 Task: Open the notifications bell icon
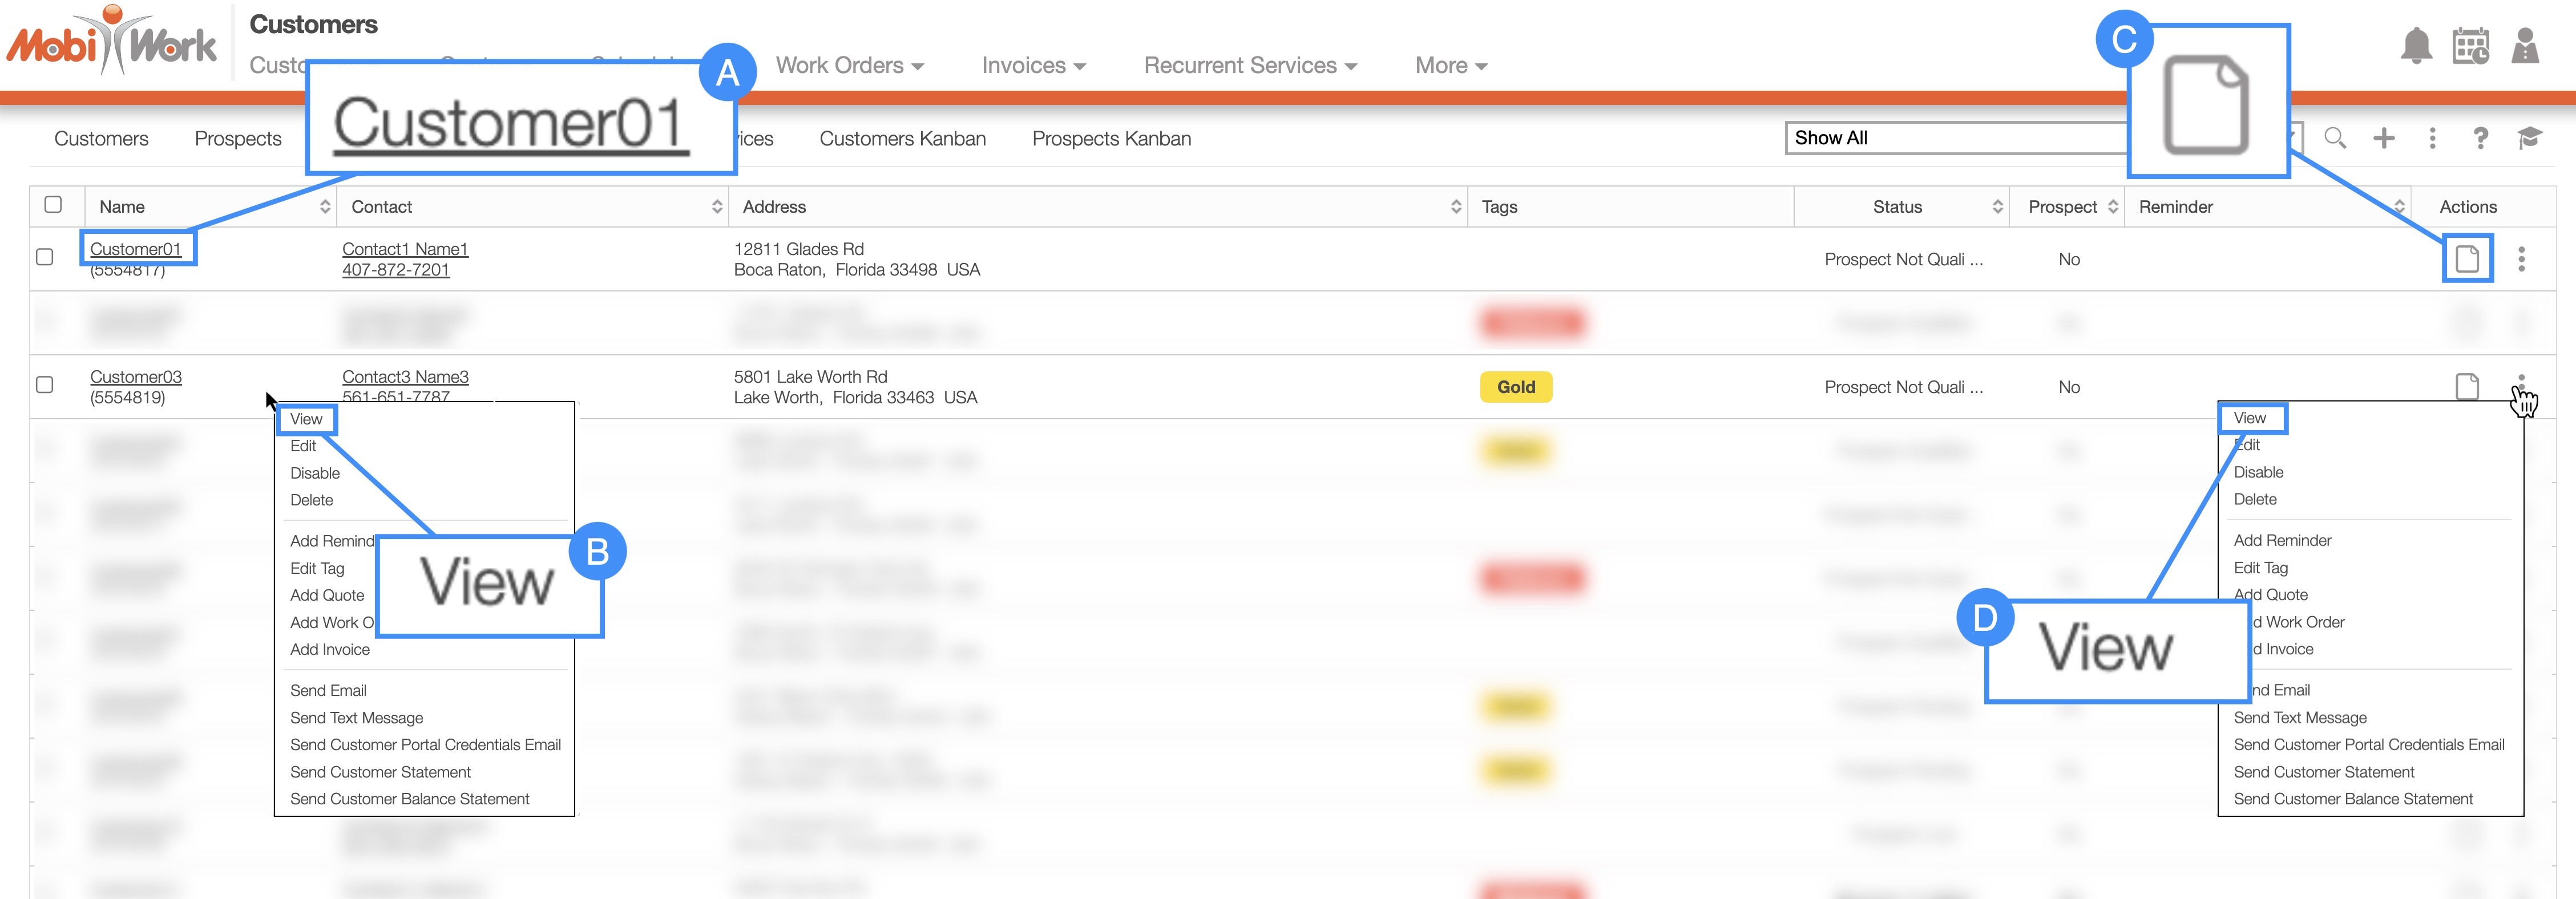point(2416,47)
